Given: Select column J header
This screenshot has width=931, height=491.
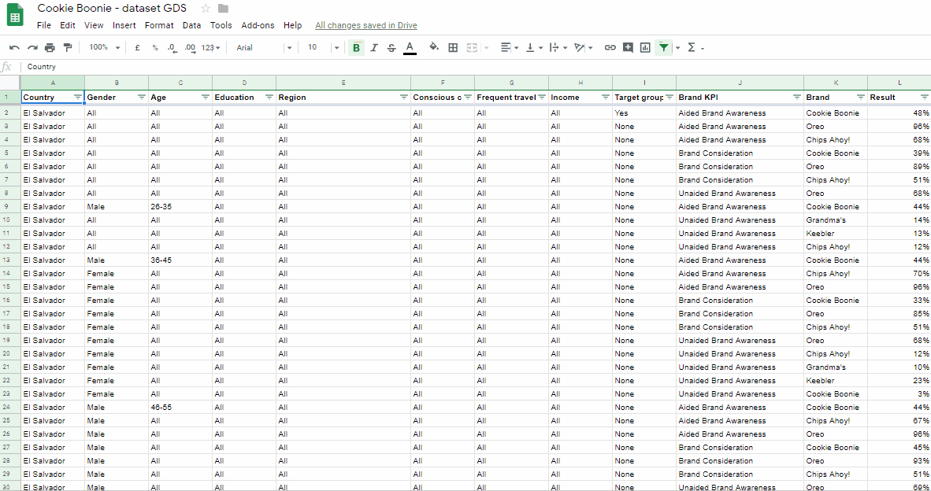Looking at the screenshot, I should pyautogui.click(x=740, y=83).
